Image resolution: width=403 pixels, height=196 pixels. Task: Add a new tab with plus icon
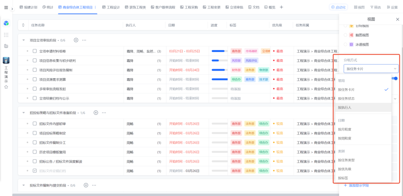[x=281, y=7]
